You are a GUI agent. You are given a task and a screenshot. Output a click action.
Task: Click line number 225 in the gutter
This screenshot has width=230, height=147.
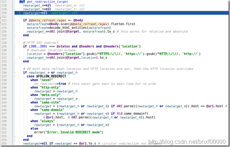[x=4, y=32]
